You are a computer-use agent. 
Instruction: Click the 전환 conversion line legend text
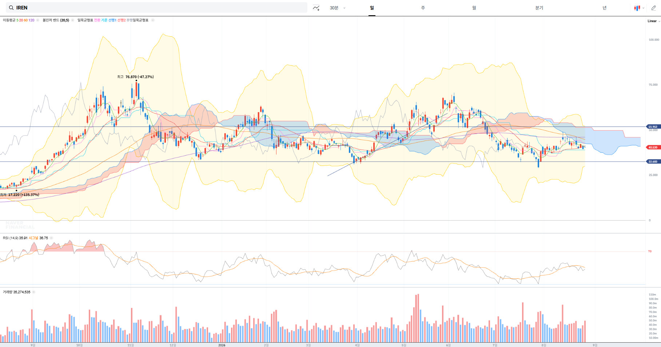97,20
